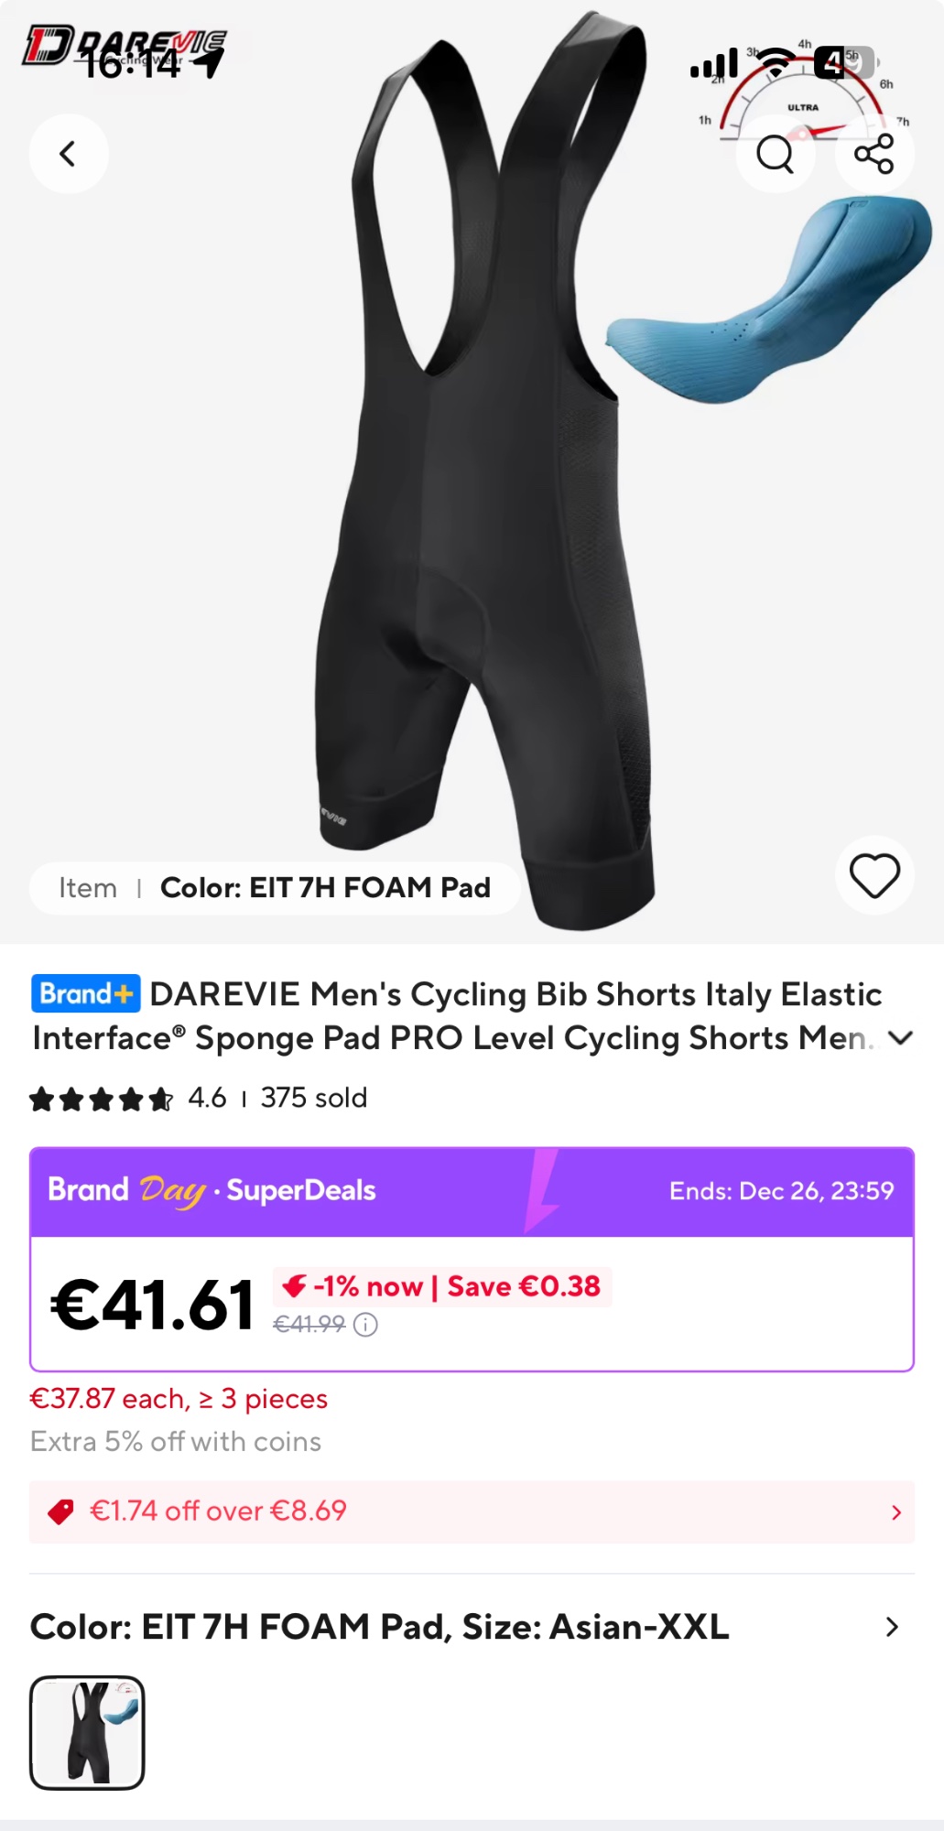This screenshot has width=944, height=1831.
Task: Tap the star rating icons
Action: click(x=101, y=1099)
